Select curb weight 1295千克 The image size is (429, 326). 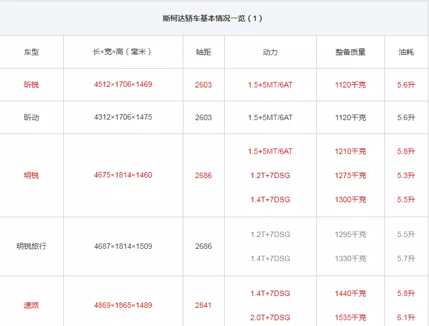[x=350, y=234]
